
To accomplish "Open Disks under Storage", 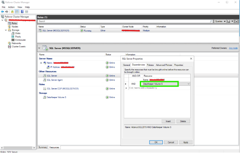I will (18, 33).
